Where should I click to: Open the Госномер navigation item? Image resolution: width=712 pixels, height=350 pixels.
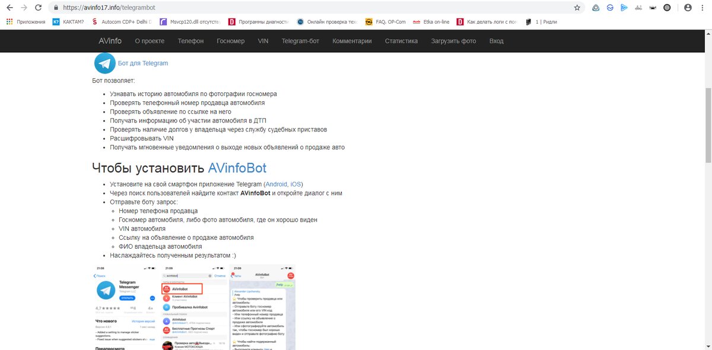point(230,41)
